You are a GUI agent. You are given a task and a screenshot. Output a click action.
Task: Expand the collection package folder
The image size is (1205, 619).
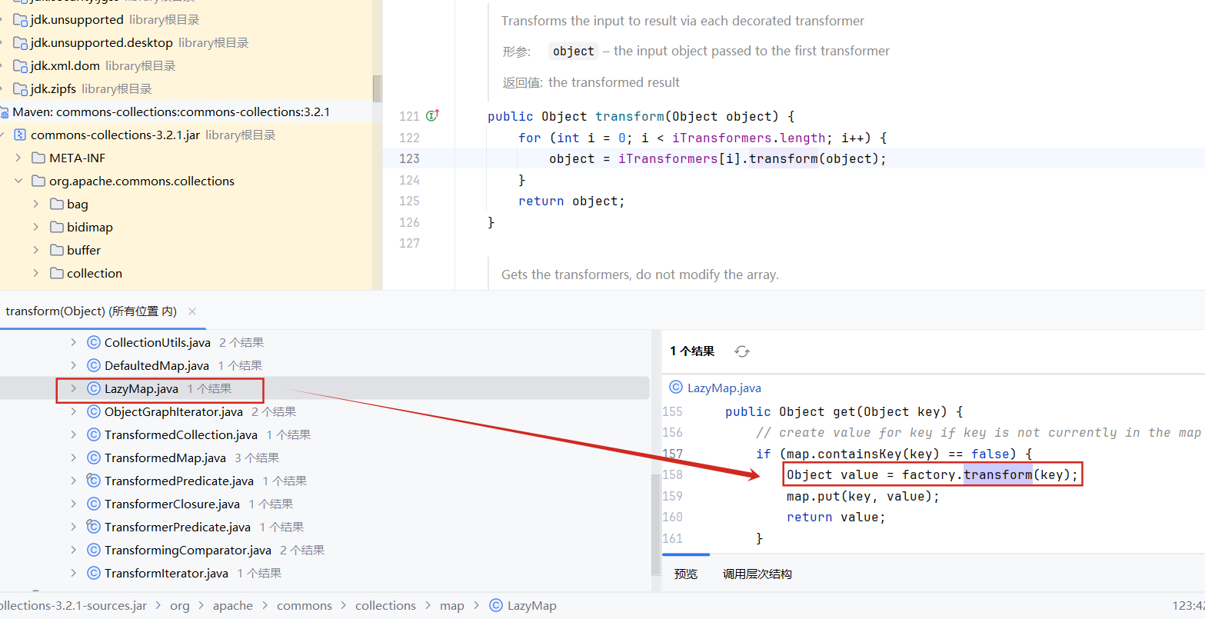click(36, 273)
